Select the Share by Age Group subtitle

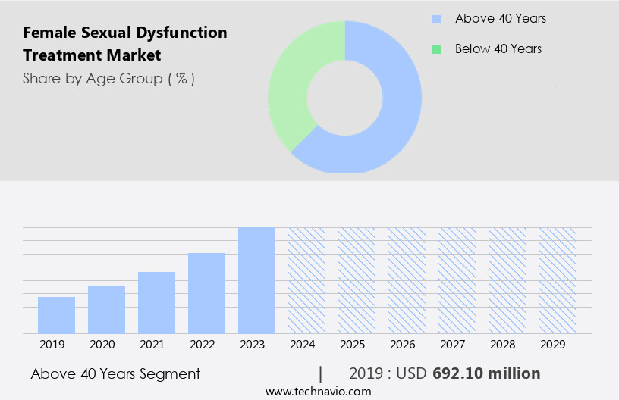click(108, 78)
